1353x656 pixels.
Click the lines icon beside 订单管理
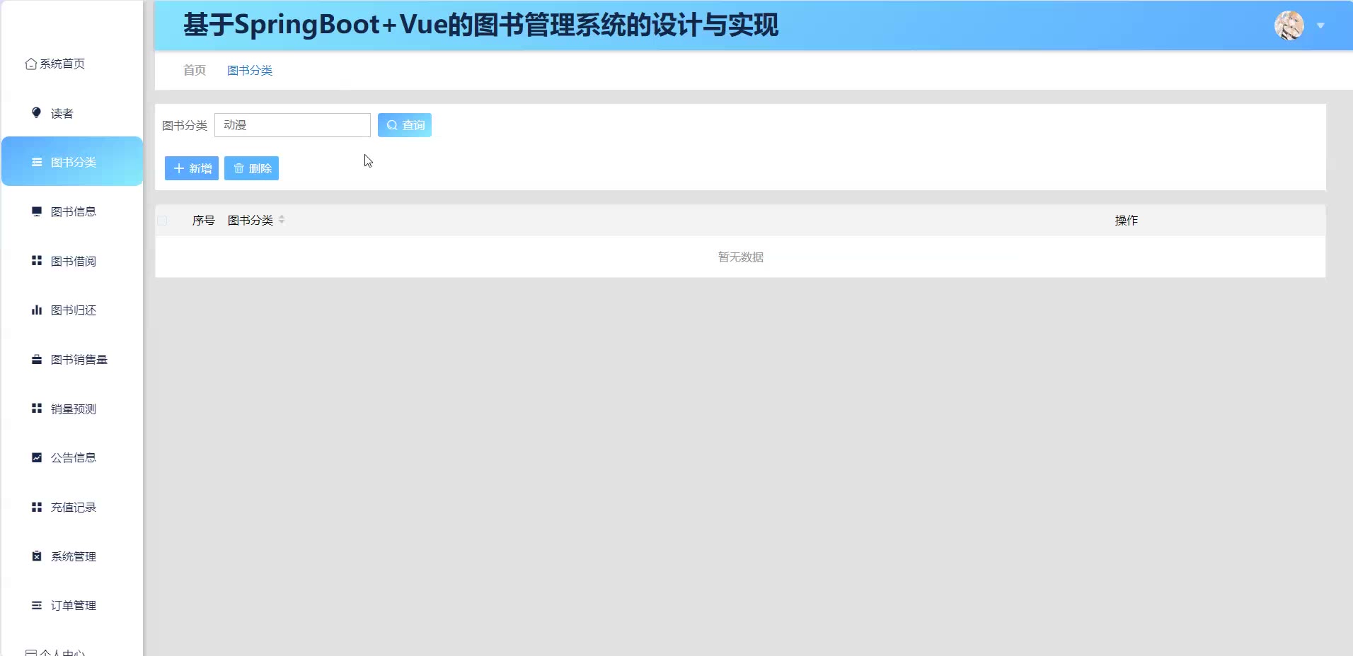click(x=37, y=605)
